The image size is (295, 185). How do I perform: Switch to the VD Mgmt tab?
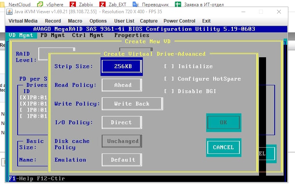pos(21,35)
